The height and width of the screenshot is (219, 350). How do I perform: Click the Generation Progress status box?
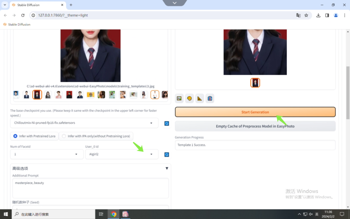click(255, 145)
